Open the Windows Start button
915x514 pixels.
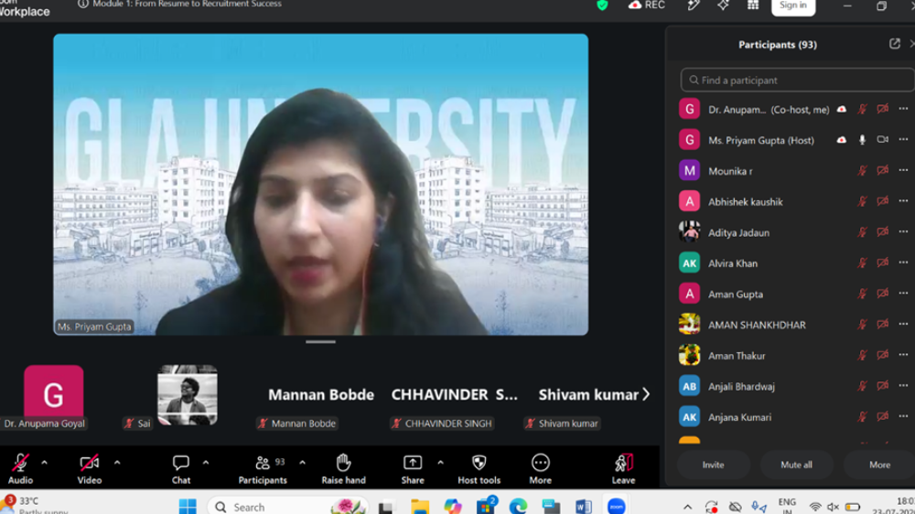[188, 507]
